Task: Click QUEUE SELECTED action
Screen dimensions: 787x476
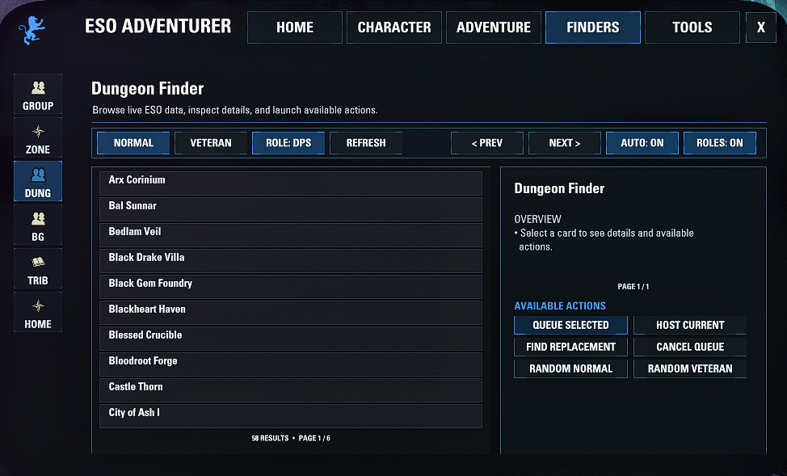Action: (570, 325)
